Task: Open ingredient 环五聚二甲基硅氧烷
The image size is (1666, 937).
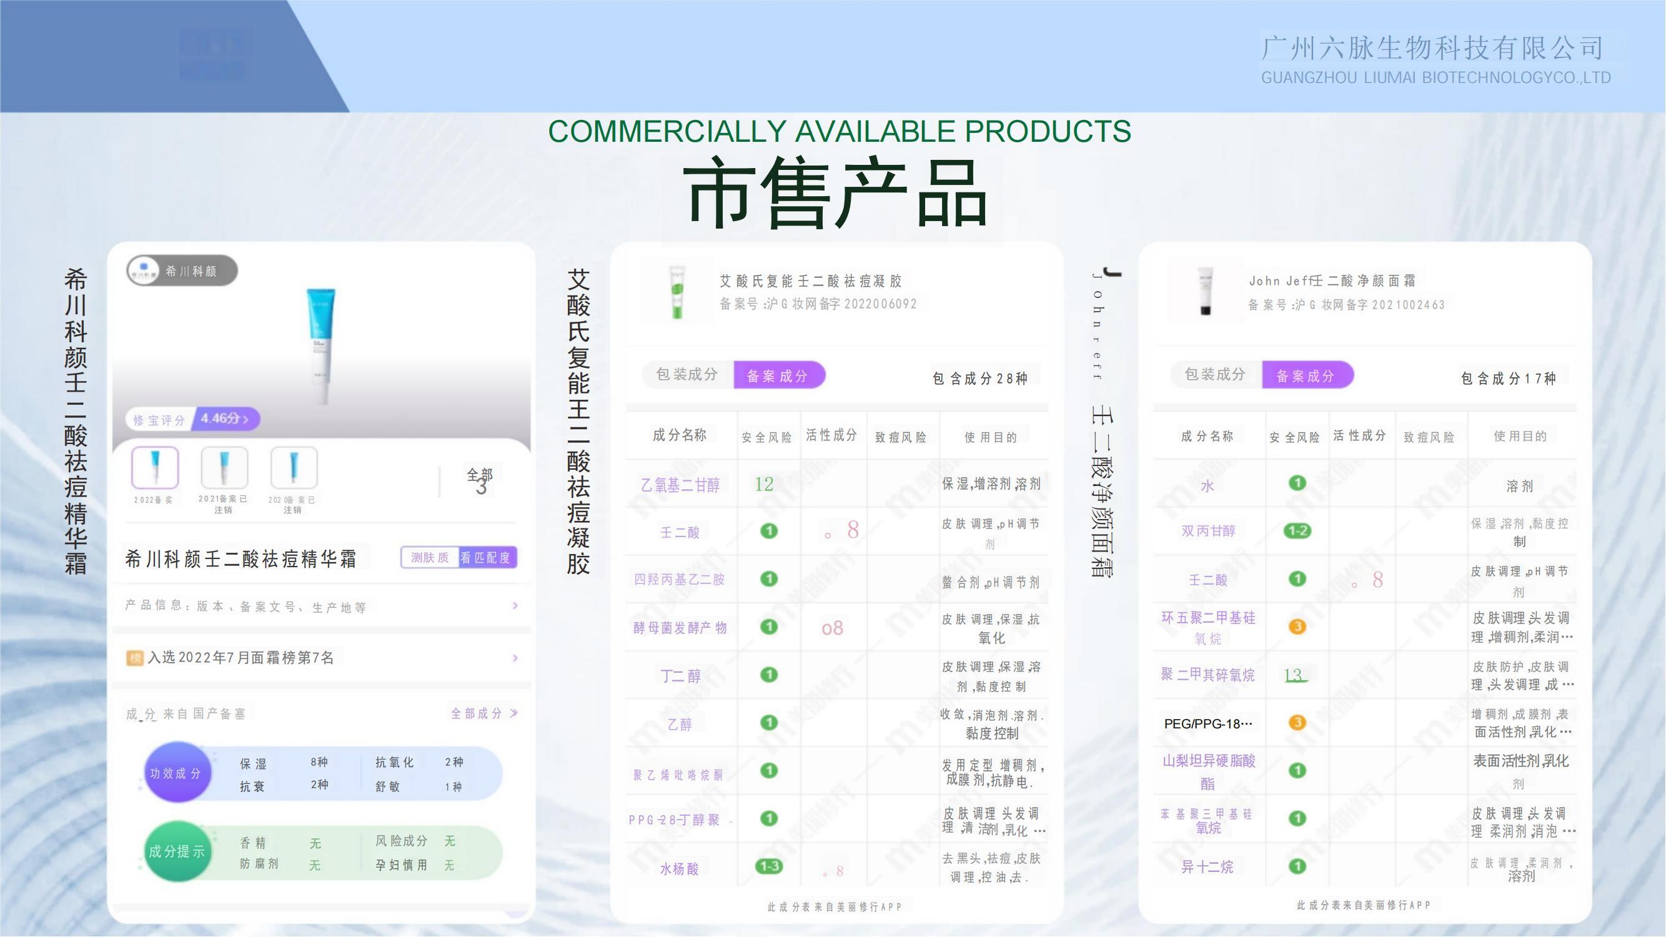Action: click(x=1208, y=627)
